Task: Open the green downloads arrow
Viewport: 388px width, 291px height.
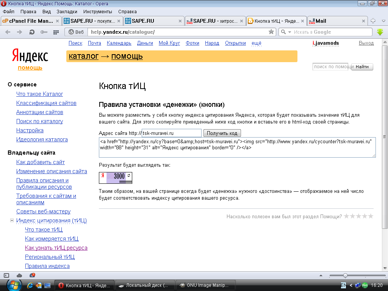Action: coord(380,32)
